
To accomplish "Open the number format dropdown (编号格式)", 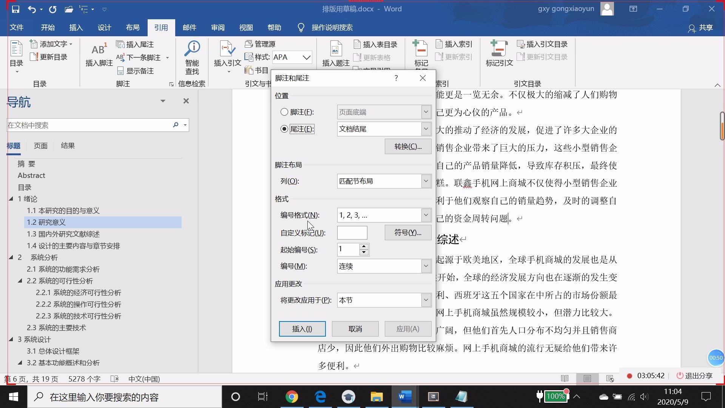I will pyautogui.click(x=426, y=215).
